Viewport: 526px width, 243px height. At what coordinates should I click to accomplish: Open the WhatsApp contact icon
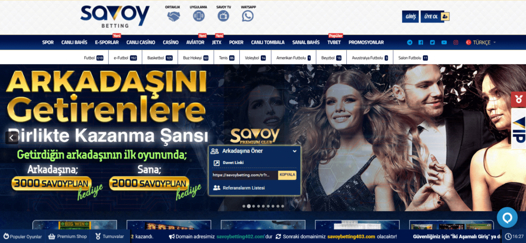[x=248, y=16]
